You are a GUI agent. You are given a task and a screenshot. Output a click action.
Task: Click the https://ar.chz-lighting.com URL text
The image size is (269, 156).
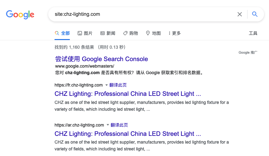point(79,125)
